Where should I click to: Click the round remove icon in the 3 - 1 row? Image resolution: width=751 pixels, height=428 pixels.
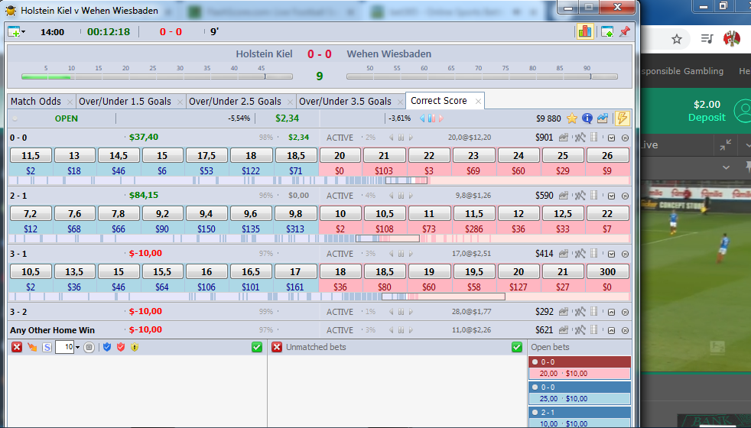625,255
